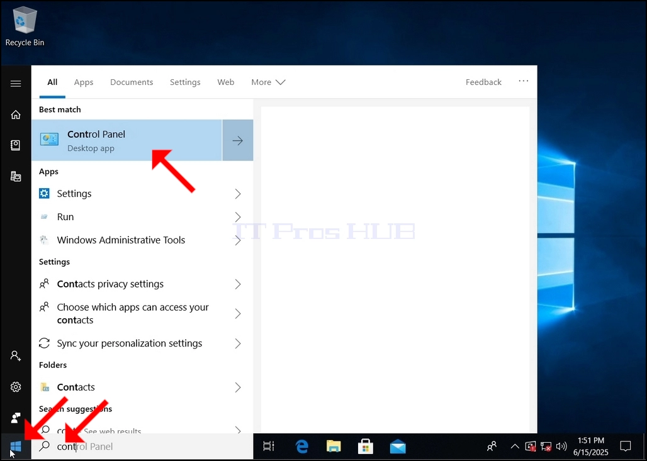Open the Mail app from the taskbar
The width and height of the screenshot is (647, 461).
pos(398,447)
